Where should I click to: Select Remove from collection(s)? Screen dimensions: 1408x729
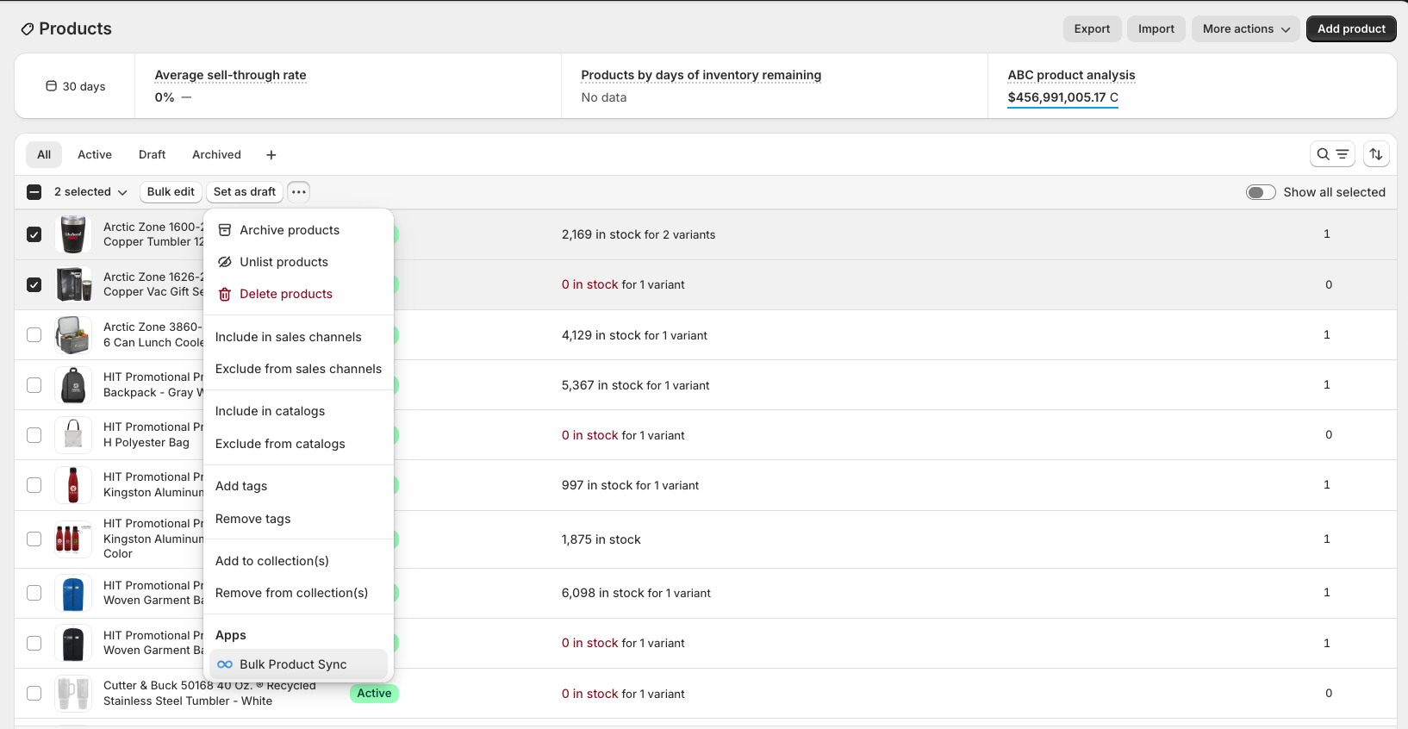(298, 593)
